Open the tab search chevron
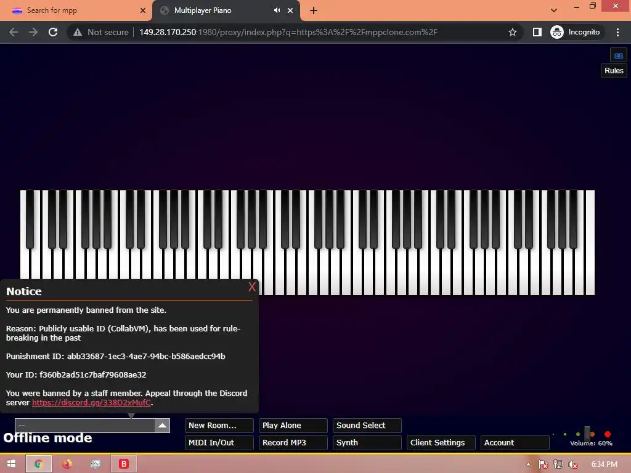The width and height of the screenshot is (631, 473). click(x=554, y=10)
